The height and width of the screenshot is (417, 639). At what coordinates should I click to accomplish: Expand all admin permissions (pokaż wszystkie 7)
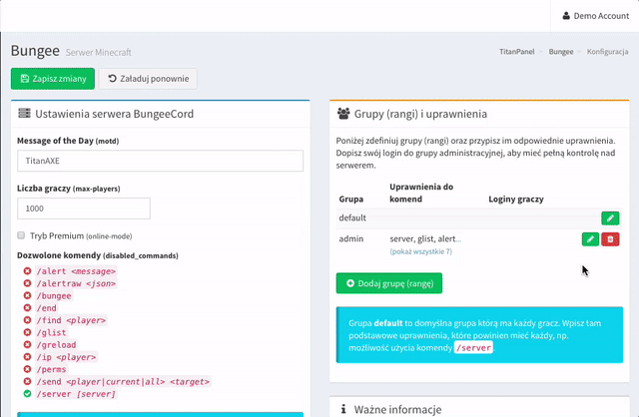(x=420, y=251)
